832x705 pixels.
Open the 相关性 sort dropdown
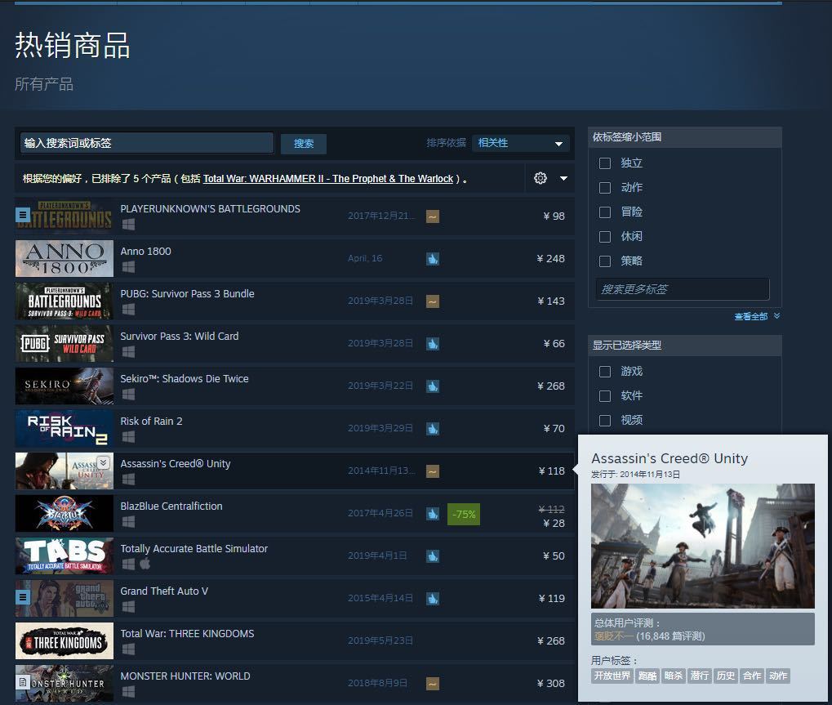coord(521,143)
